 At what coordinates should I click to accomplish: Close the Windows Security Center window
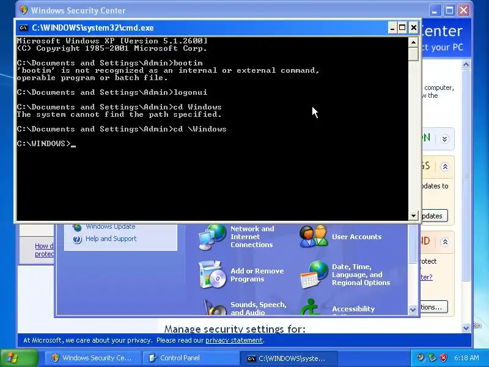pos(464,10)
